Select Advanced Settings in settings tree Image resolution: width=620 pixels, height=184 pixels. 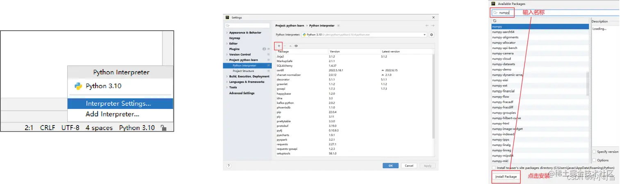pos(242,93)
